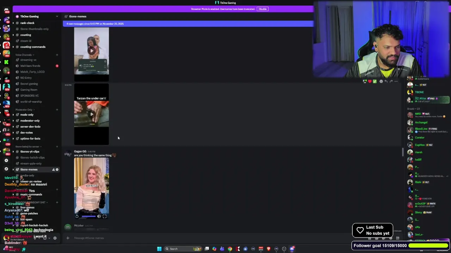
Task: Open Brave browser from the taskbar
Action: pyautogui.click(x=268, y=249)
